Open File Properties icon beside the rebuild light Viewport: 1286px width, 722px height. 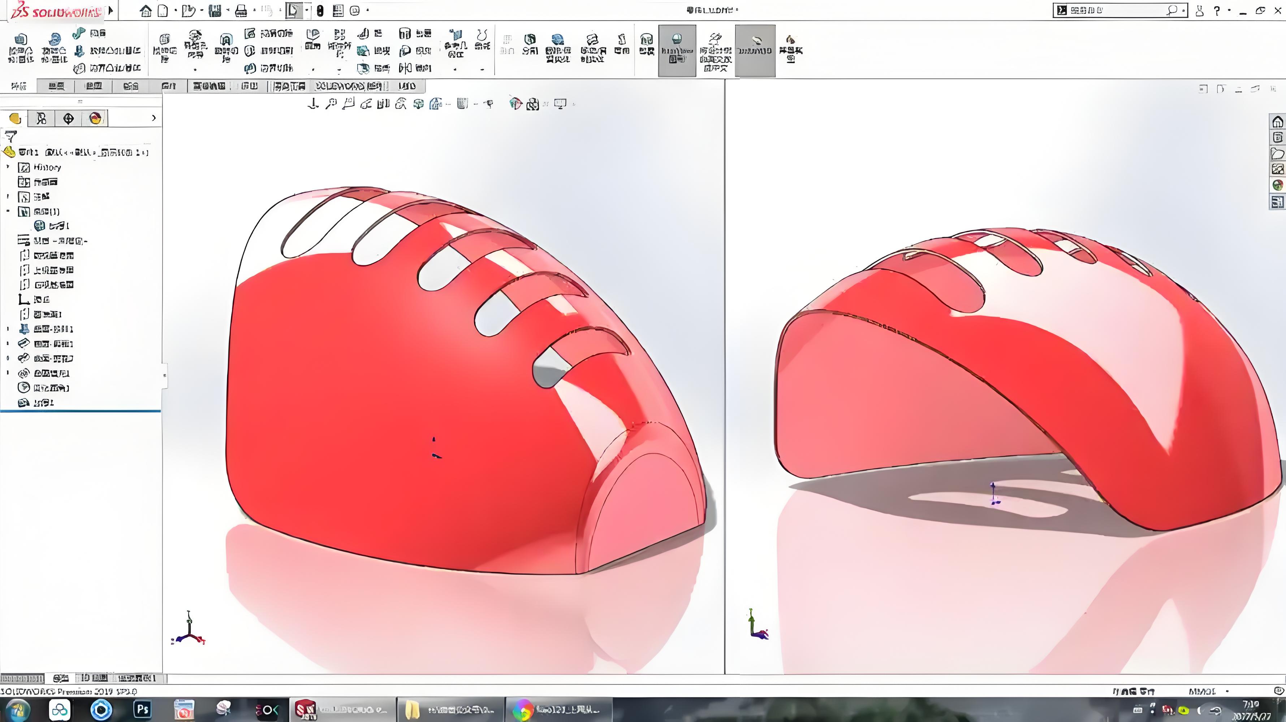[x=338, y=10]
